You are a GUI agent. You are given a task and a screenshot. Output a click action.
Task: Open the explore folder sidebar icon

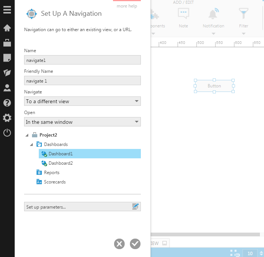pos(7,73)
